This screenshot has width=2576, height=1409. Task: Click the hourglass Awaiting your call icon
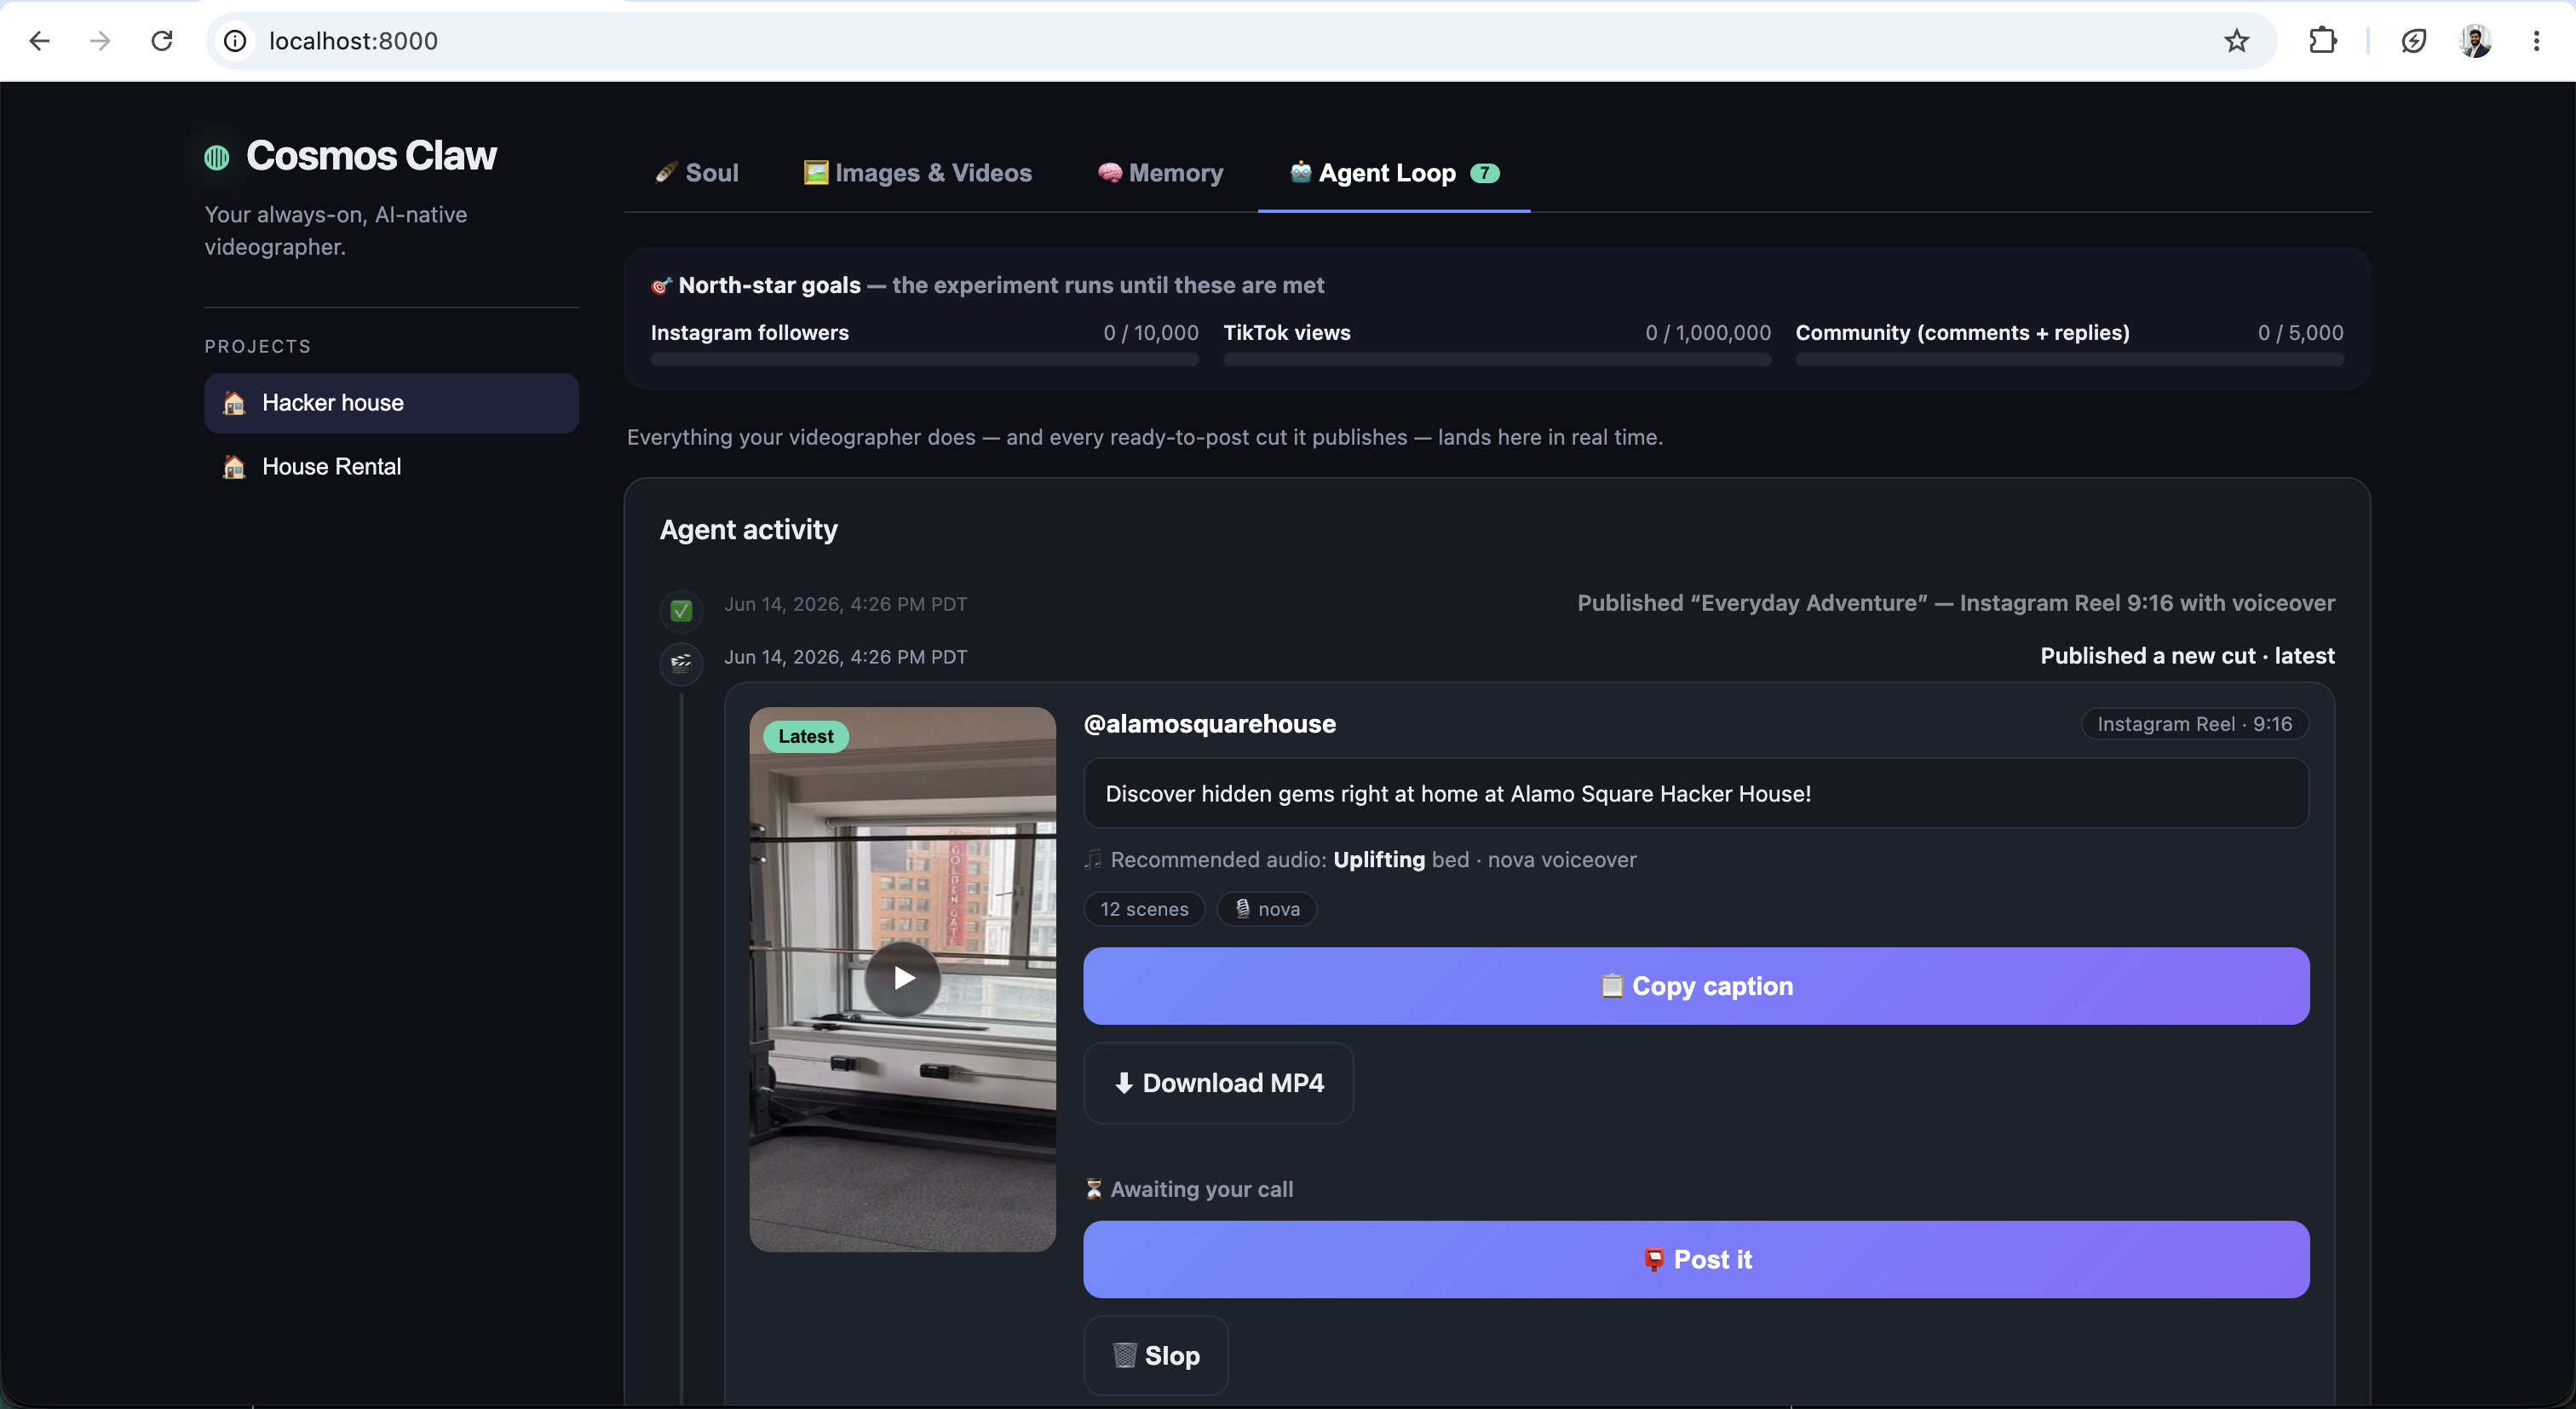pos(1094,1189)
